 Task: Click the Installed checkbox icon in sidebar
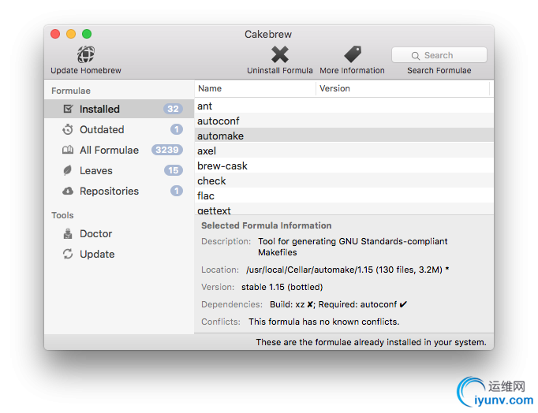(68, 109)
